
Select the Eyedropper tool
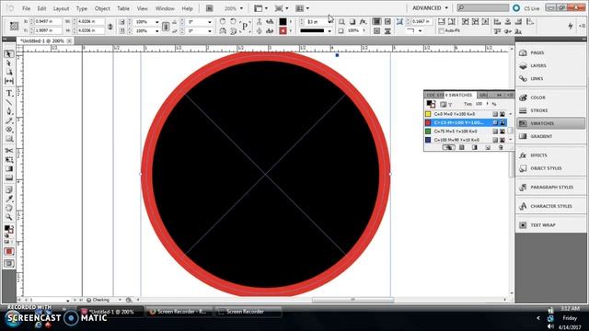[x=9, y=199]
